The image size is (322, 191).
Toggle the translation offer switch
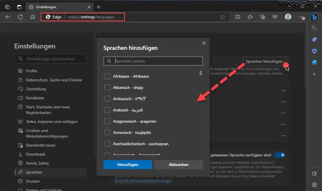click(x=280, y=155)
